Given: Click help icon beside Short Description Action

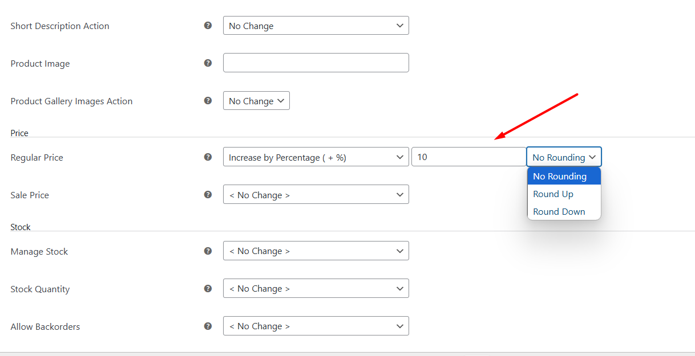Looking at the screenshot, I should click(x=208, y=26).
